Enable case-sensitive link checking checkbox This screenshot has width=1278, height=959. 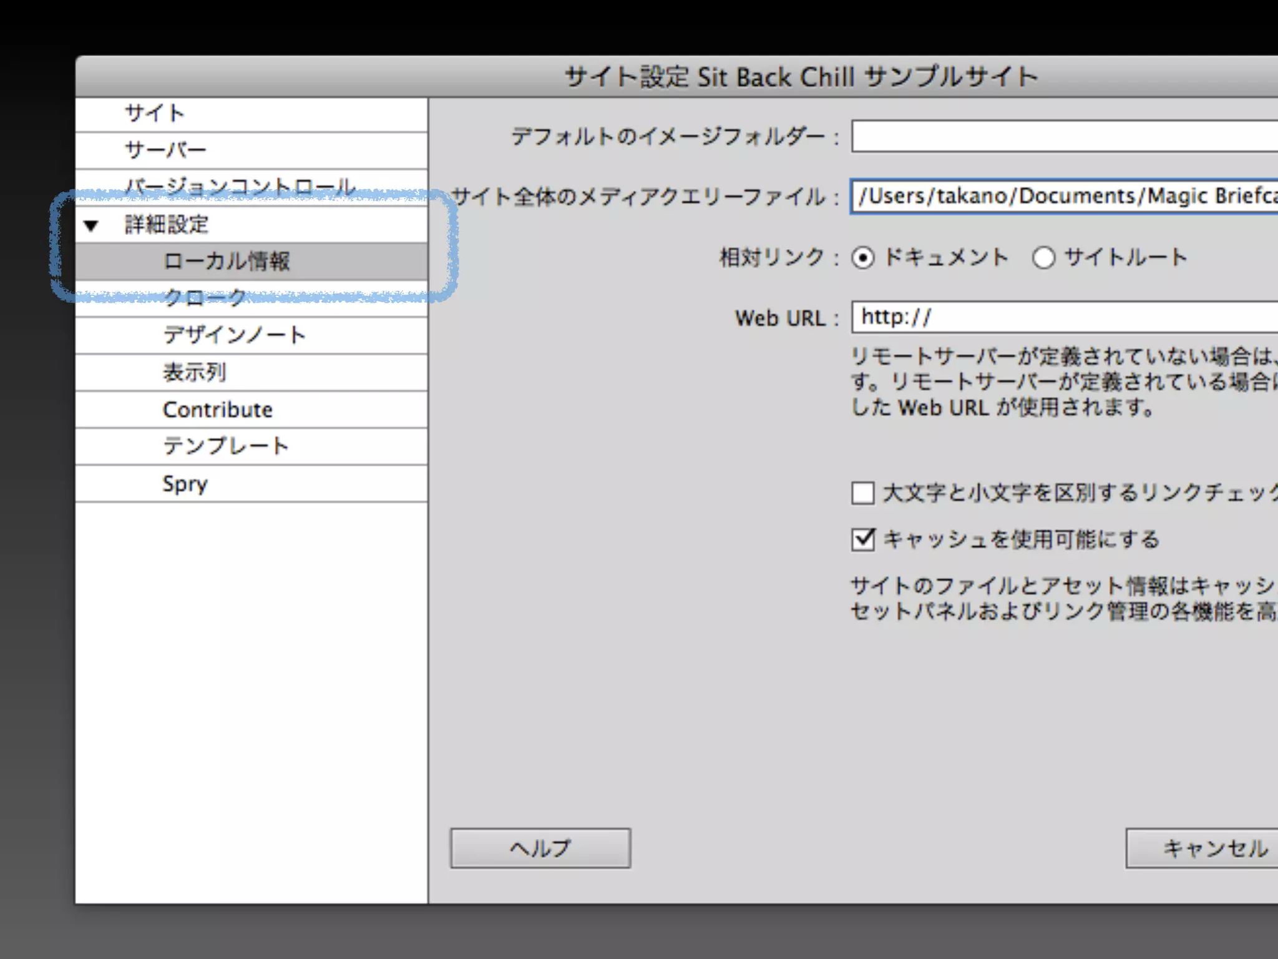(863, 493)
